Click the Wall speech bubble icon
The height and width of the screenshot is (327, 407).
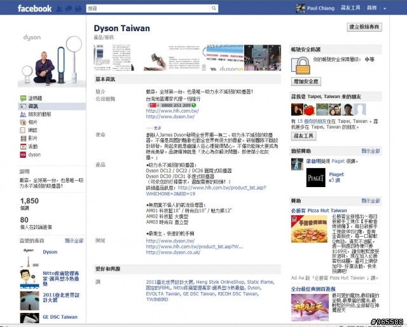click(x=23, y=98)
